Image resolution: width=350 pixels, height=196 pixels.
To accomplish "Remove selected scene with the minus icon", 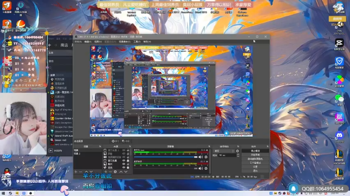I will click(80, 172).
